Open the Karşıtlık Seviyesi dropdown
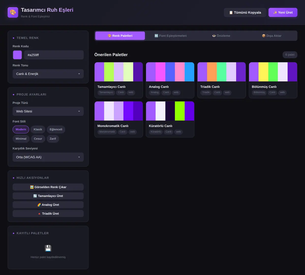Viewport: 305px width, 275px height. point(48,157)
